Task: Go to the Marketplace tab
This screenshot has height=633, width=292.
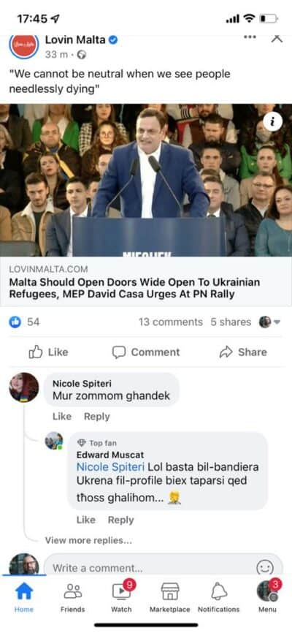Action: 170,598
